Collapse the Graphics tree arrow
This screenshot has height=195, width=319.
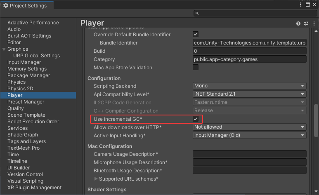(x=4, y=49)
